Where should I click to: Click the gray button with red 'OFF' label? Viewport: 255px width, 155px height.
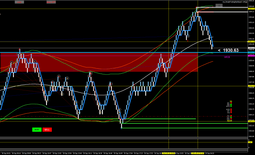point(51,2)
